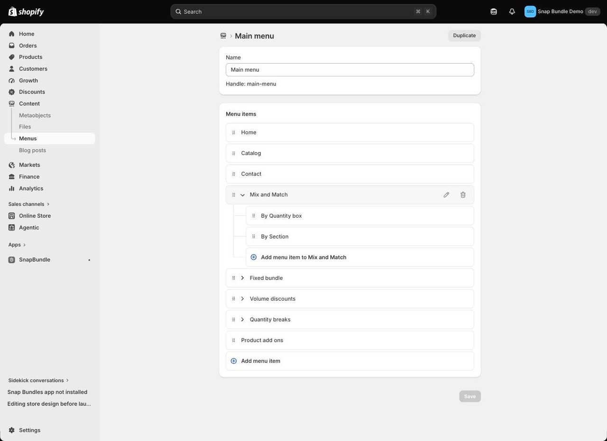Click the Agentic channel icon
607x441 pixels.
pyautogui.click(x=12, y=228)
